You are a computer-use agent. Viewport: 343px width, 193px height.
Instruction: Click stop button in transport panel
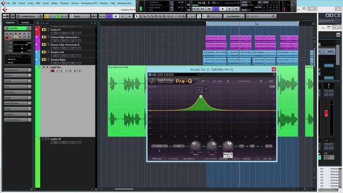pos(223,9)
